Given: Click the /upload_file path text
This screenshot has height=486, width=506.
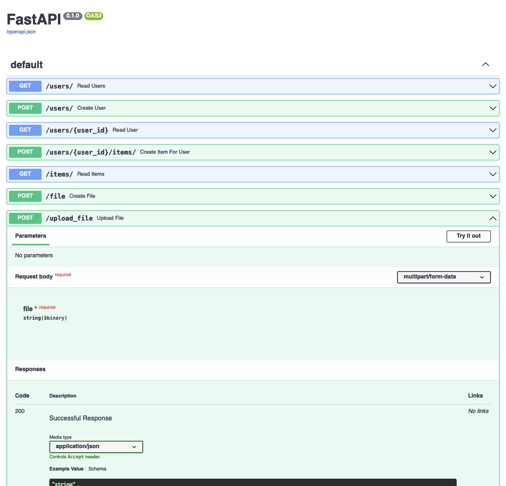Looking at the screenshot, I should [x=69, y=218].
